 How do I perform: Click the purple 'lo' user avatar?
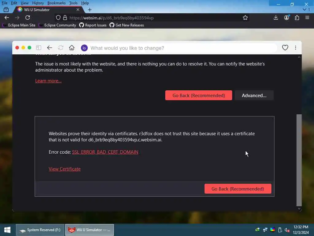(x=84, y=48)
